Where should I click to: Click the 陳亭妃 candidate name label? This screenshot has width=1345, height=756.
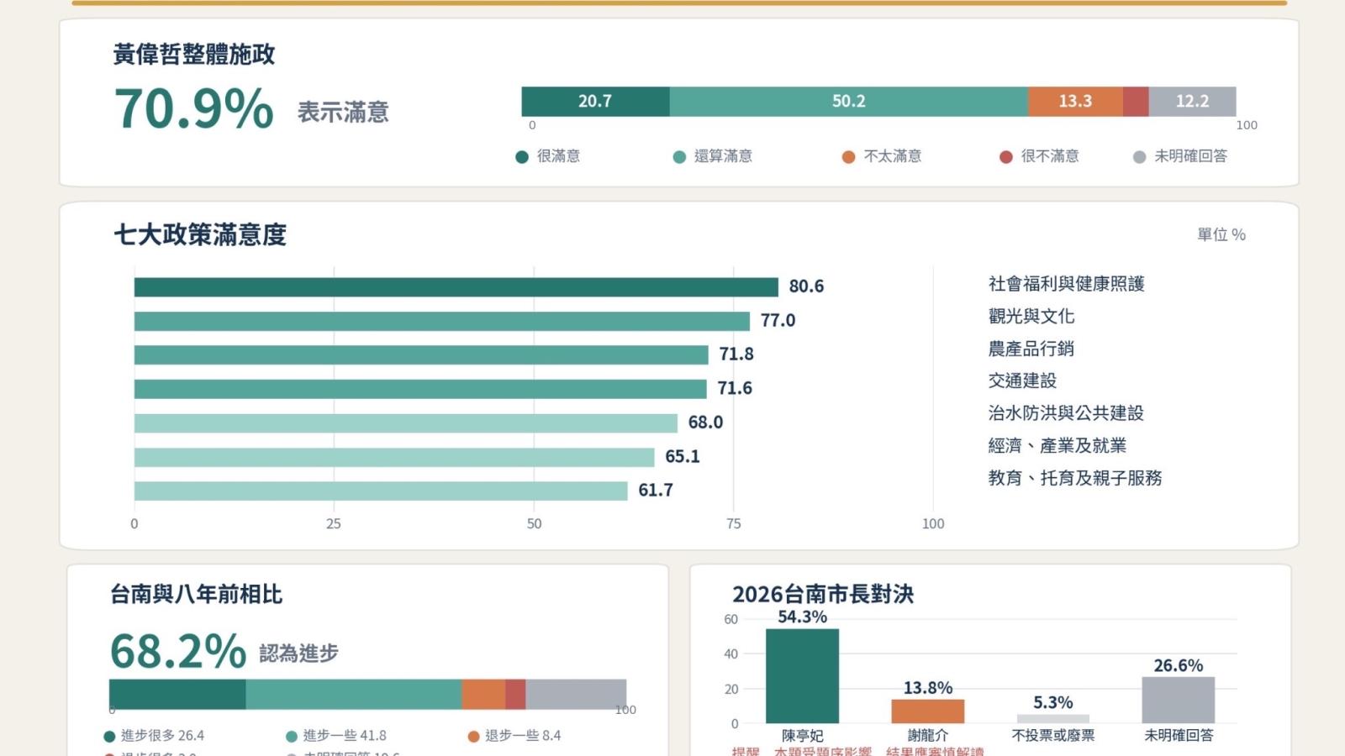pos(802,736)
